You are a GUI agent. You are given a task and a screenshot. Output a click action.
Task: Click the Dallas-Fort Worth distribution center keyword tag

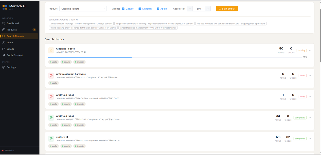[x=83, y=28]
